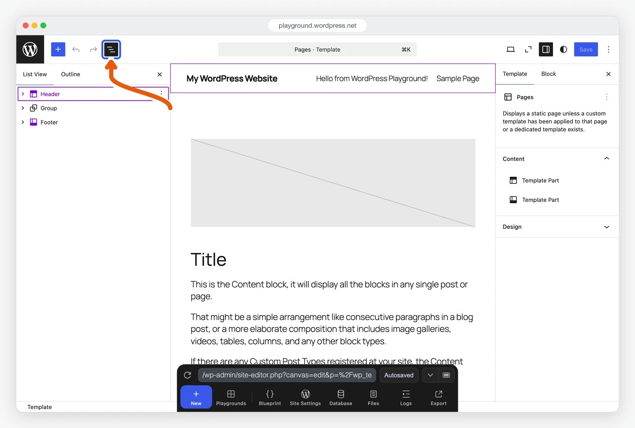The image size is (635, 428).
Task: Refresh the Playground page
Action: pos(187,375)
